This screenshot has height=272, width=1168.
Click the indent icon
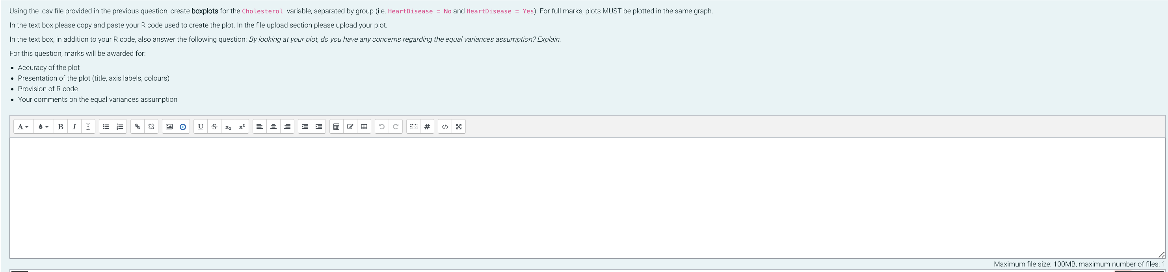pyautogui.click(x=319, y=127)
